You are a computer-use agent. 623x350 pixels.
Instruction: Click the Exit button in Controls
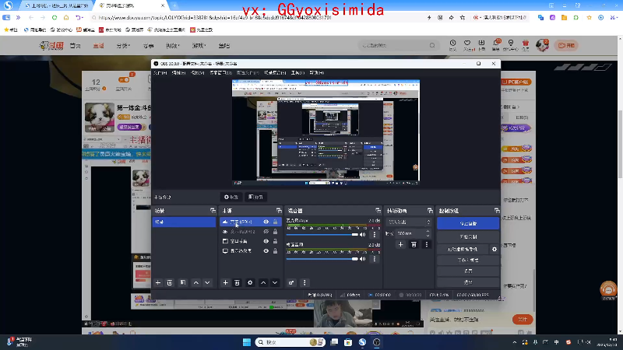pyautogui.click(x=468, y=282)
